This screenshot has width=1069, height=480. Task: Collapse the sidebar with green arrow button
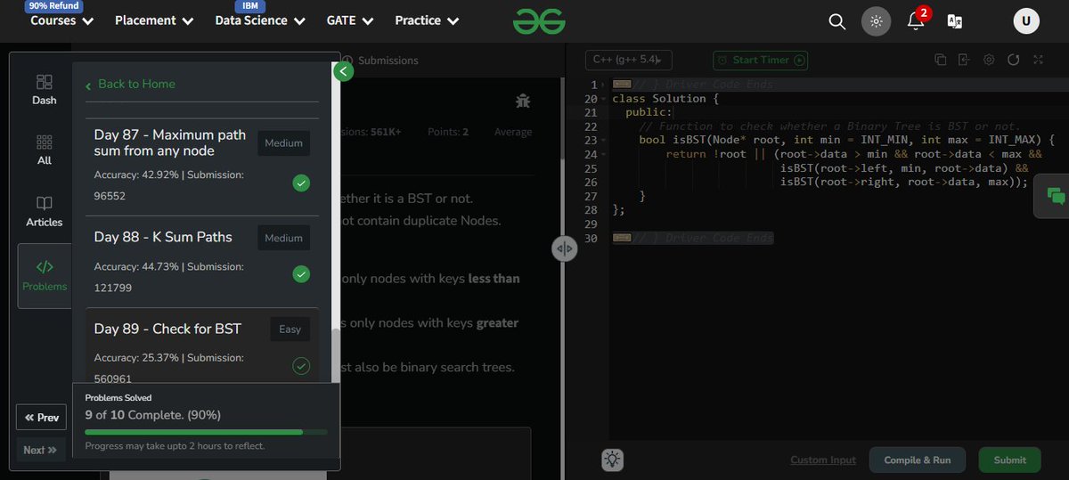tap(343, 72)
